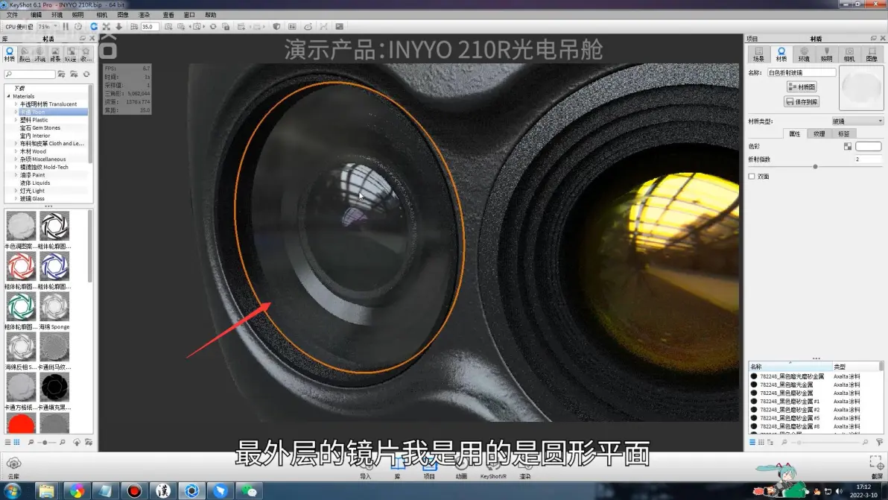Open the Backplates library tab icon
Image resolution: width=888 pixels, height=500 pixels.
point(55,54)
